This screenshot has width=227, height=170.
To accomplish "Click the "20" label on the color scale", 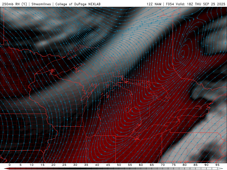I will coord(53,165).
